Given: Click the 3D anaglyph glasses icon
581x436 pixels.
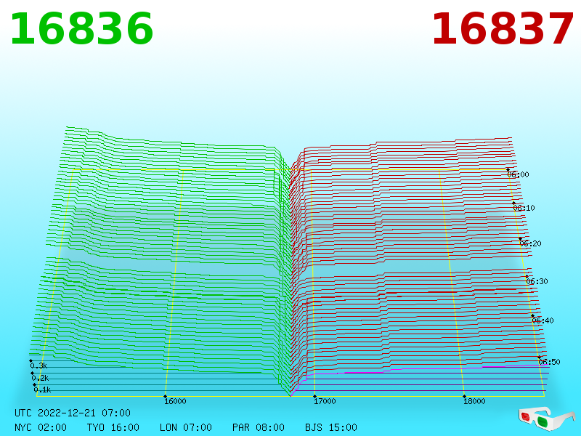Looking at the screenshot, I should (x=546, y=419).
